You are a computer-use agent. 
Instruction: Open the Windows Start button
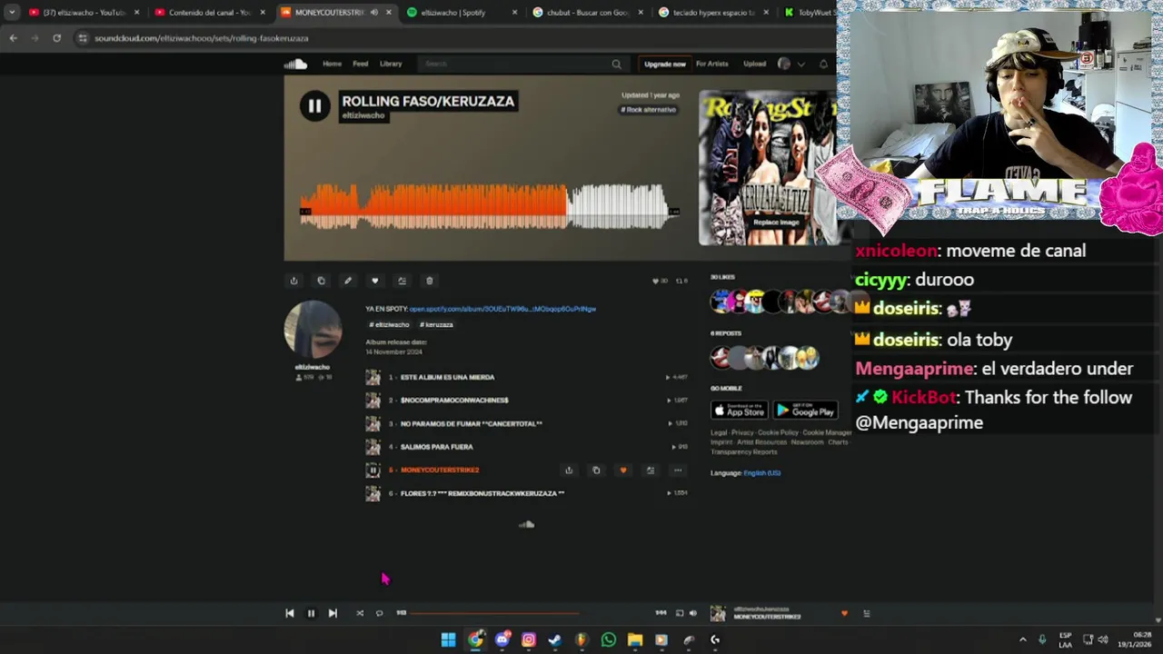(449, 639)
